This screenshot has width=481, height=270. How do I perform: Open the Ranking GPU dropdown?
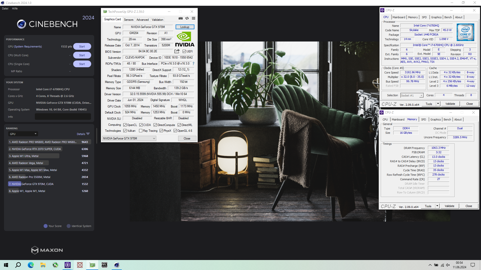tap(23, 134)
